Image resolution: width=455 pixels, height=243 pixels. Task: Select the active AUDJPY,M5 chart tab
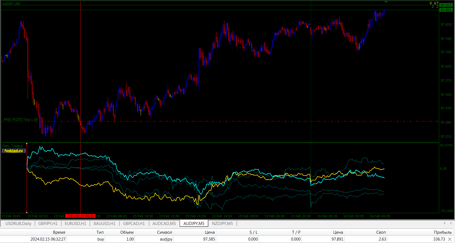194,224
